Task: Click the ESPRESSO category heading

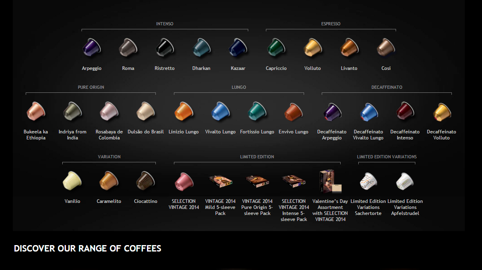Action: tap(331, 24)
